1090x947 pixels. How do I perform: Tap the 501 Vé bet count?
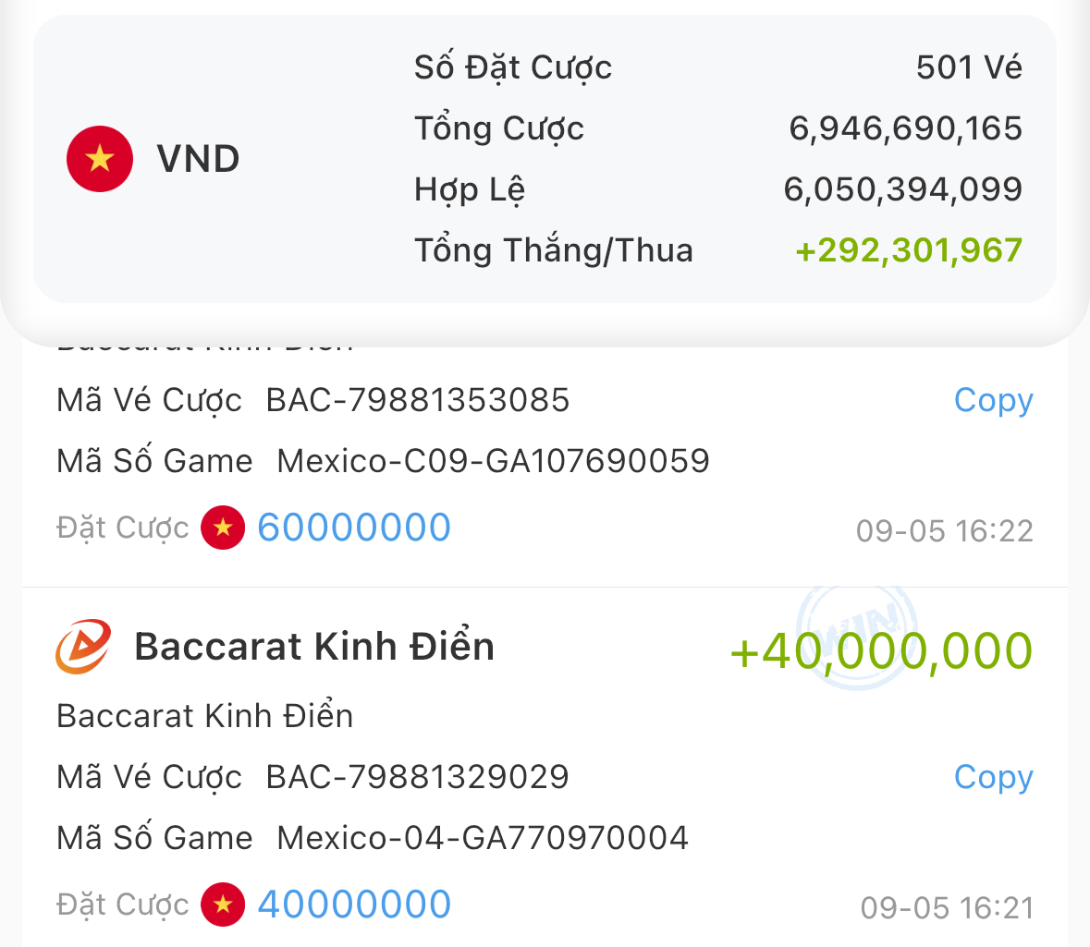coord(969,67)
